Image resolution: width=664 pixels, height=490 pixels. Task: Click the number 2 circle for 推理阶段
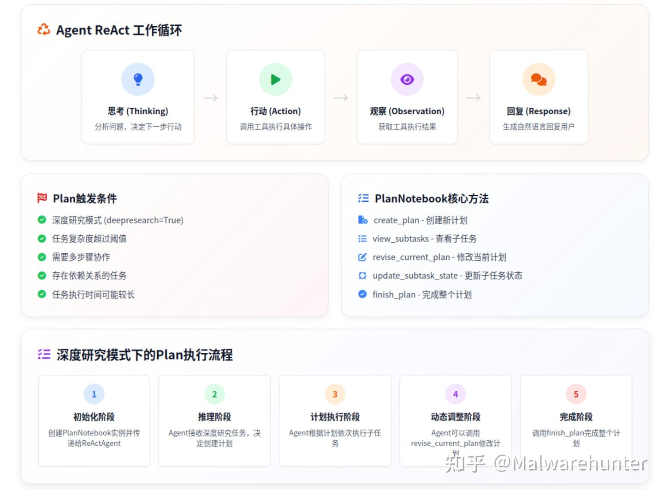[x=214, y=394]
